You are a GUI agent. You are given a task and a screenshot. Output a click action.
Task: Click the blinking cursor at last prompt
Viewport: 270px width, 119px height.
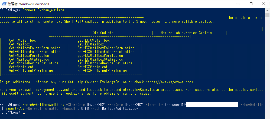pyautogui.click(x=24, y=113)
